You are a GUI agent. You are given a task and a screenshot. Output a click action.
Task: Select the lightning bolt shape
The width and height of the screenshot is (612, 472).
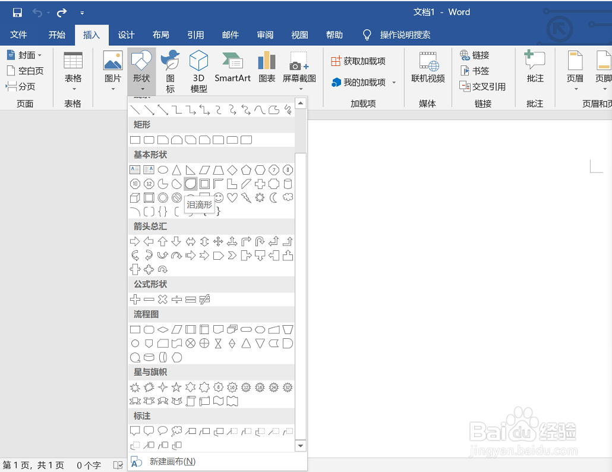pos(246,197)
